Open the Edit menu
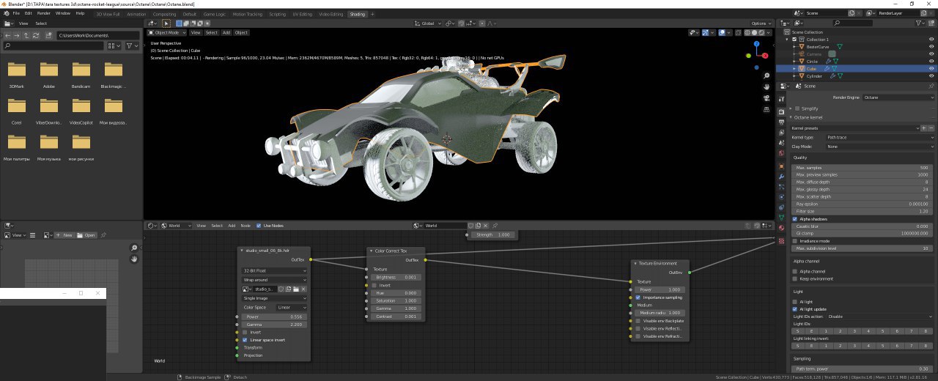Image resolution: width=938 pixels, height=381 pixels. [x=28, y=13]
